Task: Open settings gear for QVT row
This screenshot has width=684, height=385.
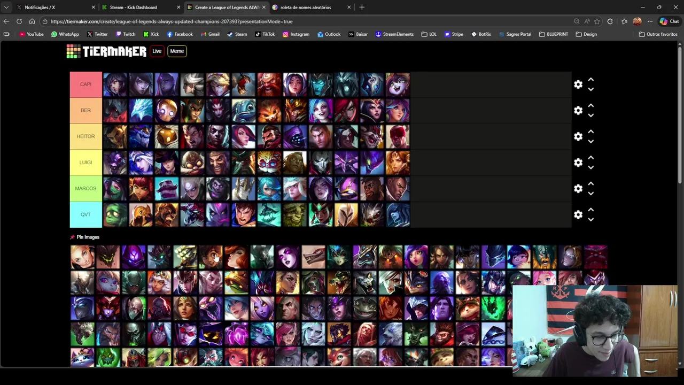Action: pyautogui.click(x=578, y=215)
